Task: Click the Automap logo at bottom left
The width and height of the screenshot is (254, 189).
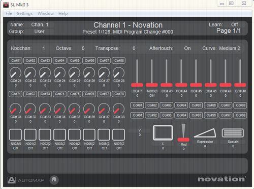Action: coord(26,180)
